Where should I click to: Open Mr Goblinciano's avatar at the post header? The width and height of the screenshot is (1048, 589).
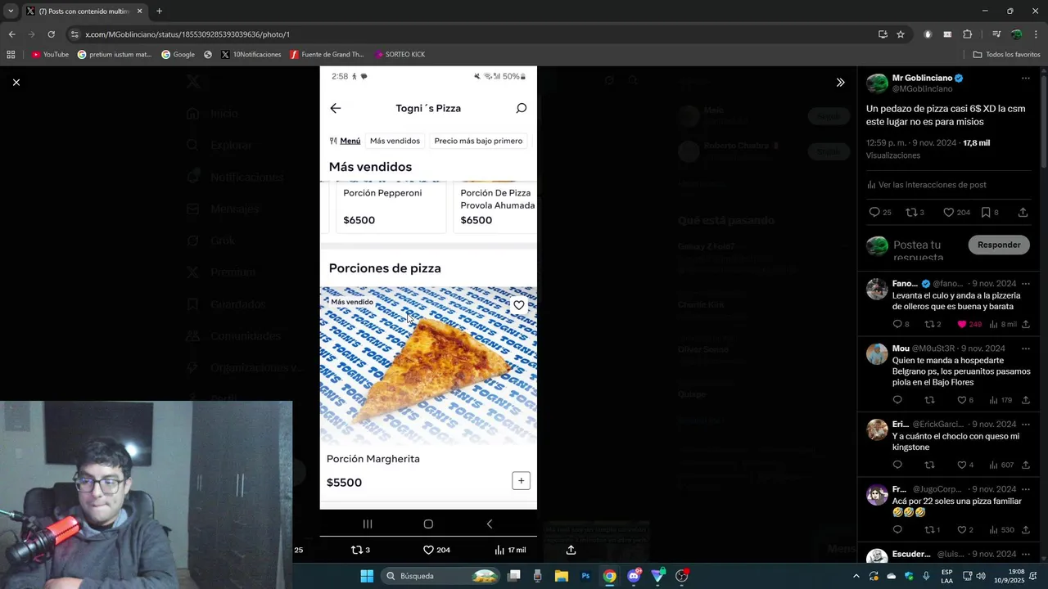pyautogui.click(x=877, y=83)
